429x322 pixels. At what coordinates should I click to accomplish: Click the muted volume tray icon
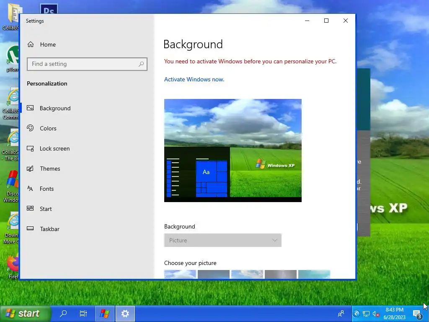click(x=376, y=314)
